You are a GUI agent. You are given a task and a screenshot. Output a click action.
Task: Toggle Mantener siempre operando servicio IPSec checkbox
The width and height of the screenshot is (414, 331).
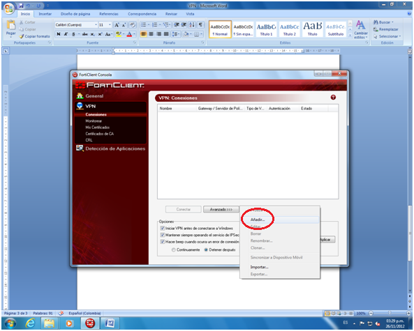[x=163, y=235]
